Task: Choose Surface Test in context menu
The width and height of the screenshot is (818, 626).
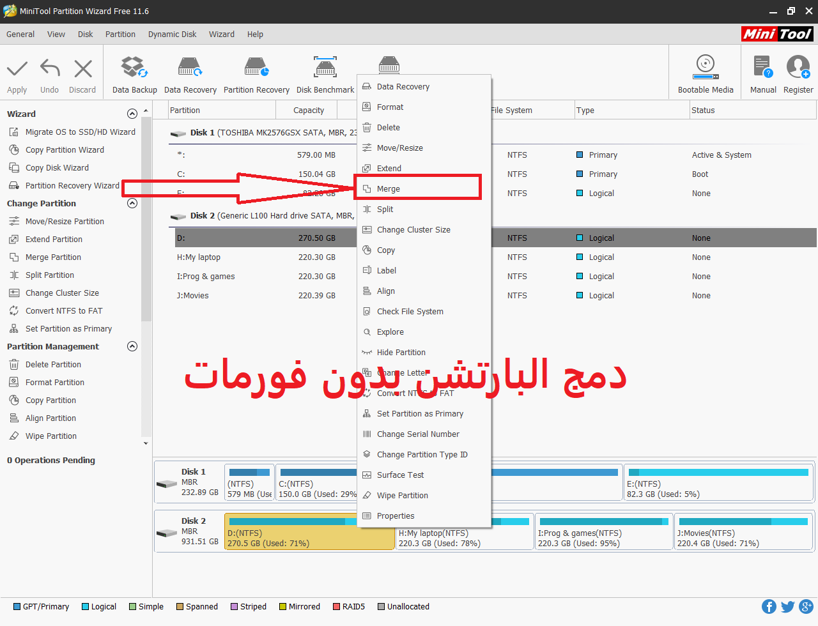Action: click(424, 475)
